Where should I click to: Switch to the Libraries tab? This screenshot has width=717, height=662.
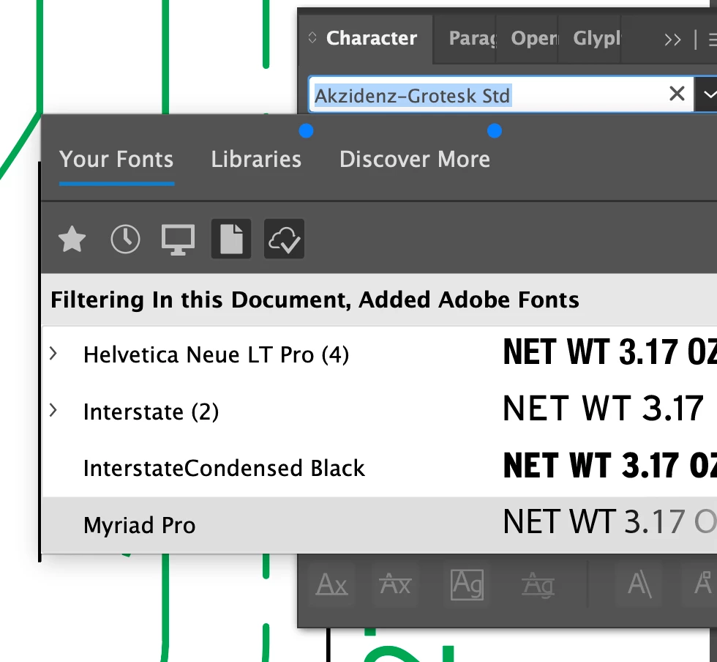[x=256, y=160]
